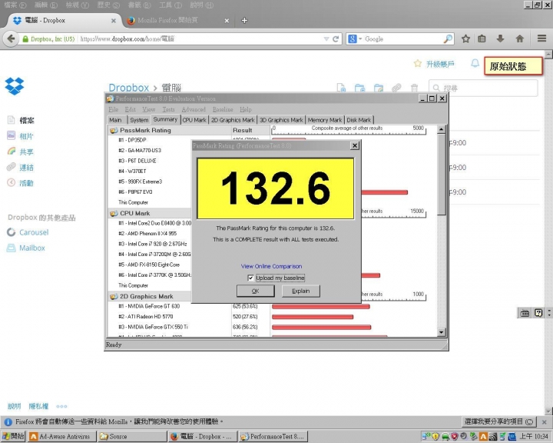Close the 電腦 - Dropbox browser tab
Image resolution: width=553 pixels, height=443 pixels.
114,21
